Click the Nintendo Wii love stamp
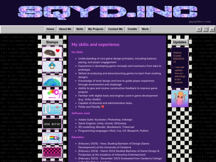 [52, 109]
